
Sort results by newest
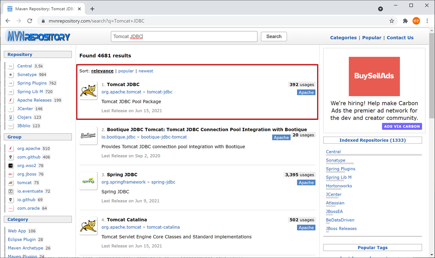(146, 71)
